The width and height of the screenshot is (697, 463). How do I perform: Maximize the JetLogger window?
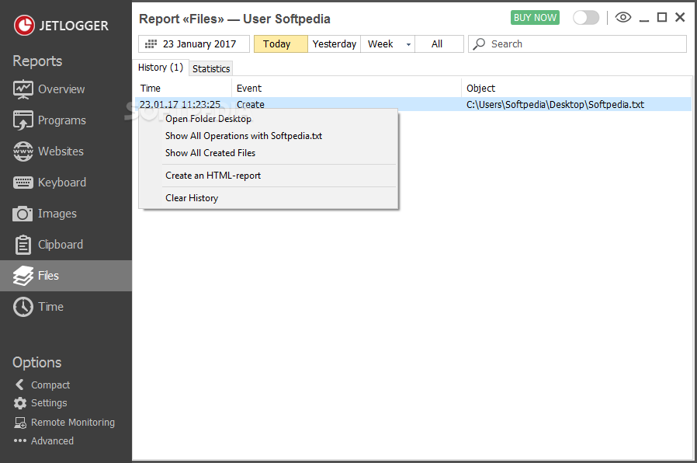[x=662, y=17]
